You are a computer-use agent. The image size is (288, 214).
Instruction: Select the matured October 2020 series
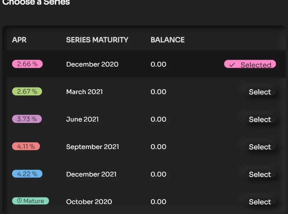coord(260,202)
